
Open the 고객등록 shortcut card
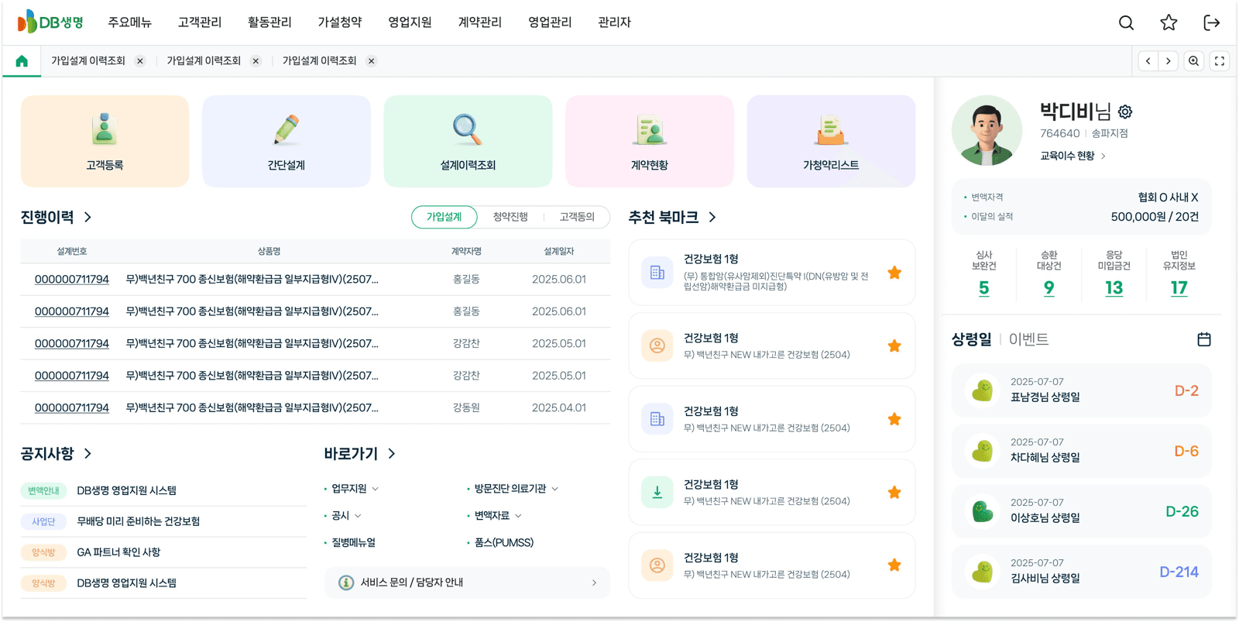(105, 141)
